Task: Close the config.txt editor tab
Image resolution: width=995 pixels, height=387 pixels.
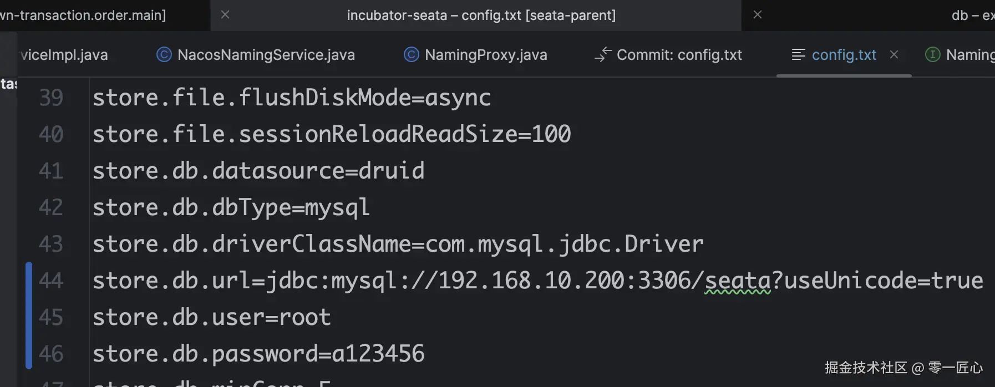Action: click(x=894, y=55)
